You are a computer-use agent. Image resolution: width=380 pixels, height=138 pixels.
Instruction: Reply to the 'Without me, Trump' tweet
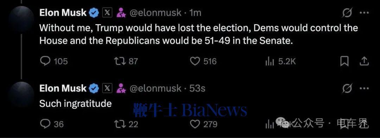pos(45,61)
